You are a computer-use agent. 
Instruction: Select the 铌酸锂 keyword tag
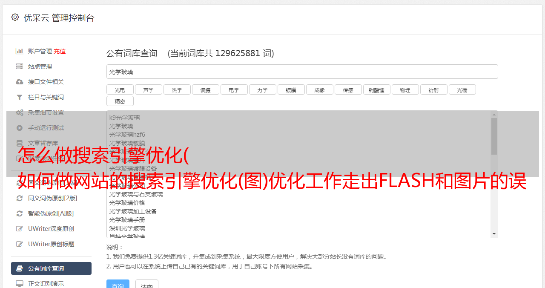pyautogui.click(x=376, y=90)
